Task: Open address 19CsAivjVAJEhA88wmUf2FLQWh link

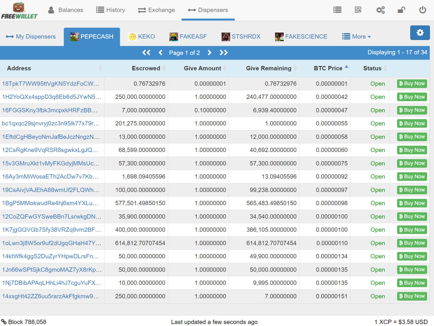Action: [51, 190]
